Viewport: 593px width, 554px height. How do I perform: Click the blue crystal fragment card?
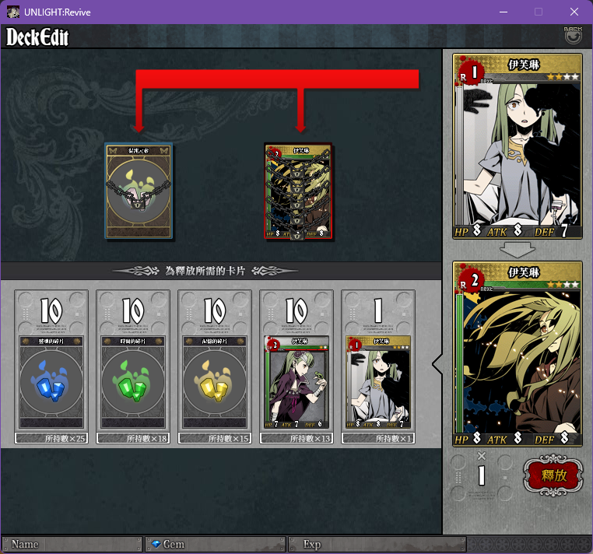click(51, 382)
